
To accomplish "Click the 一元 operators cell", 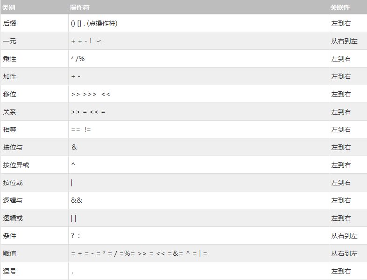I will (198, 41).
